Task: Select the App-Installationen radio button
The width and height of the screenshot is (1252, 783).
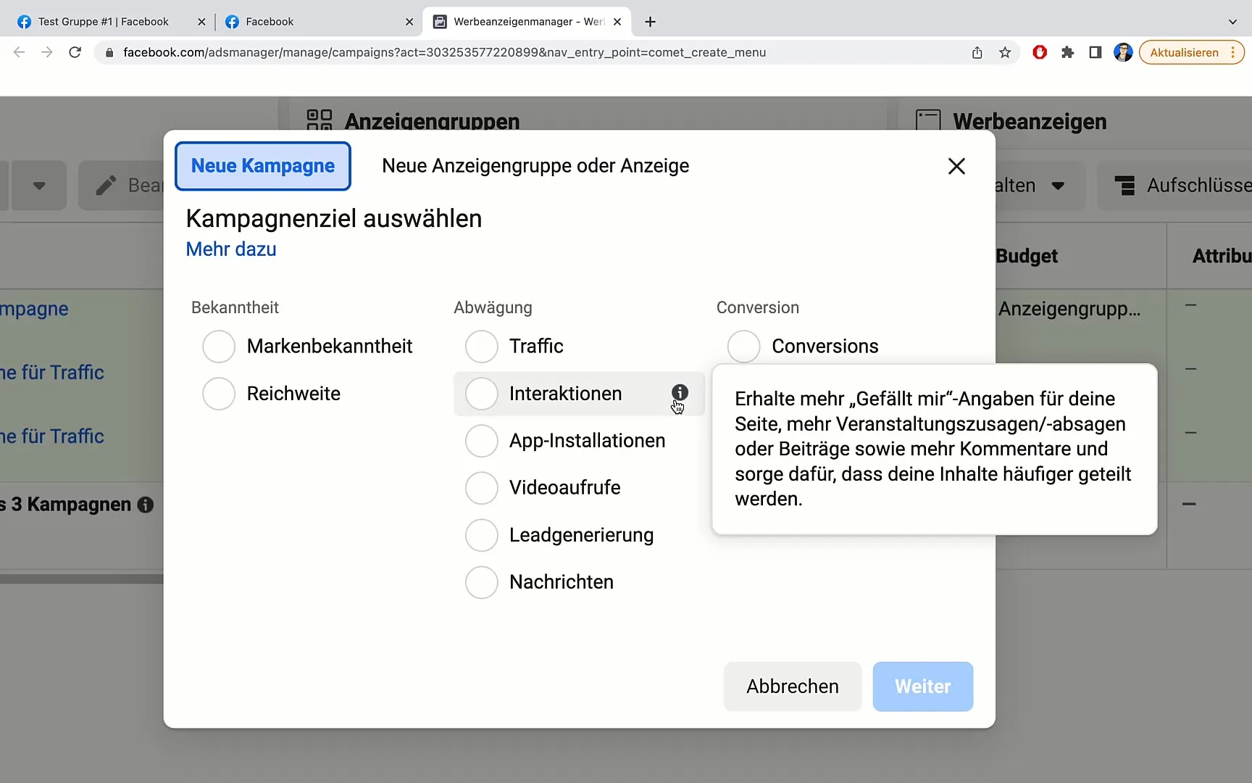Action: 482,441
